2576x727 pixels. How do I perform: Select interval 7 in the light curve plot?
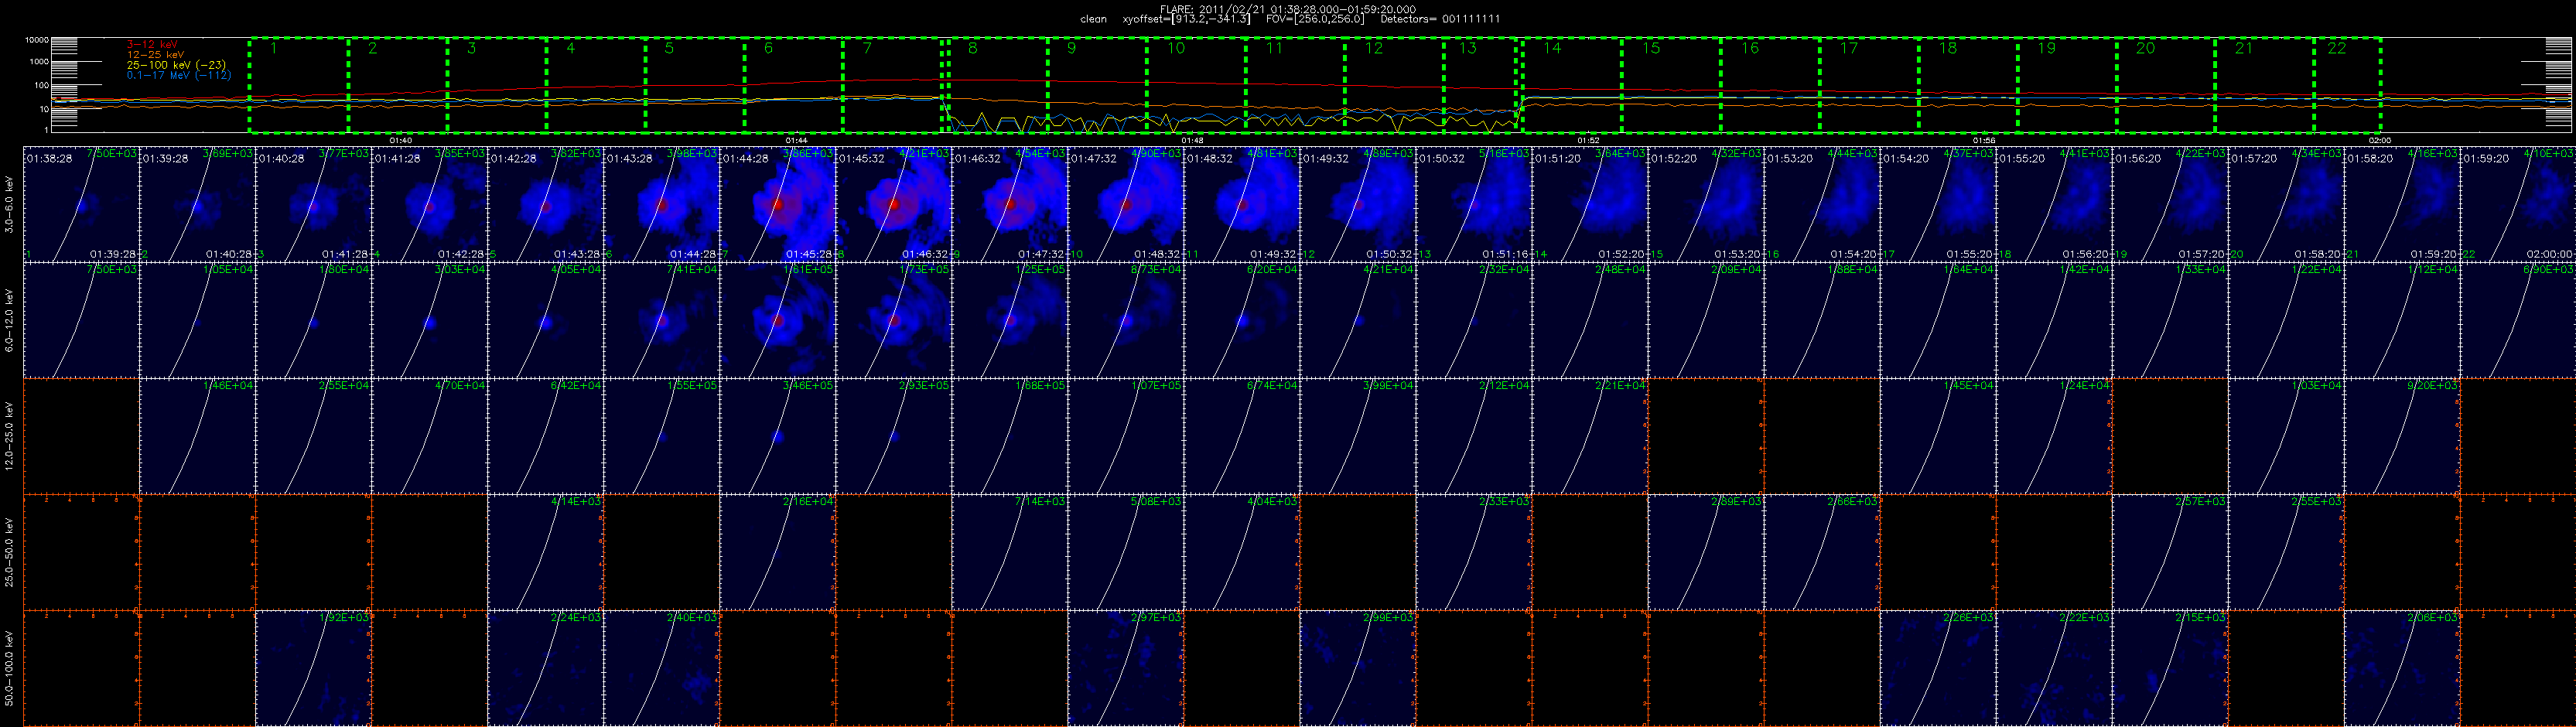click(x=892, y=85)
